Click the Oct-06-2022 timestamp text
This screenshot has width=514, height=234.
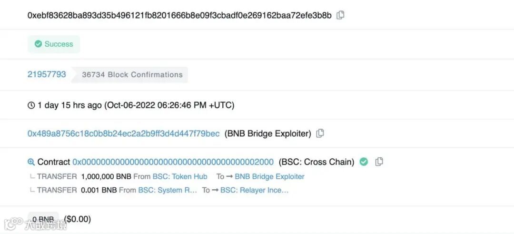coord(136,105)
